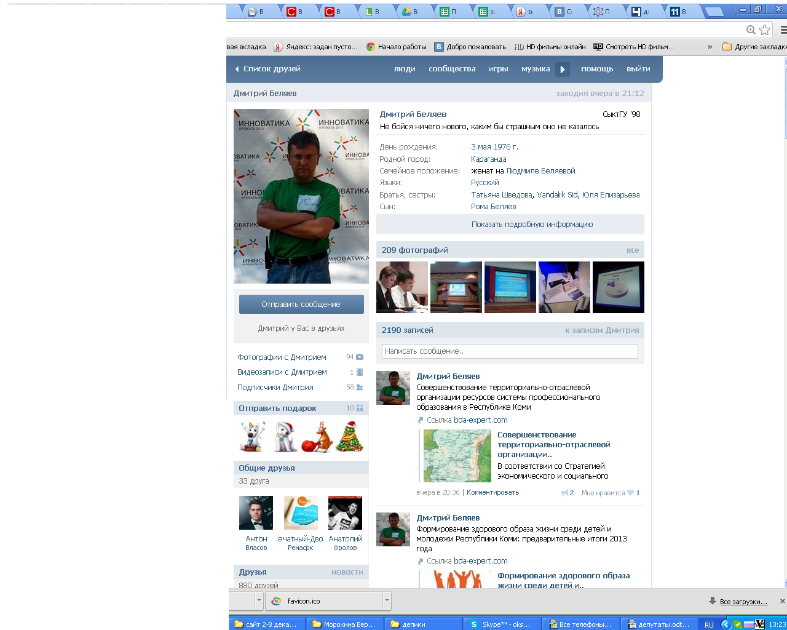This screenshot has width=787, height=630.
Task: Click the share megaphone icon on first post
Action: 564,493
